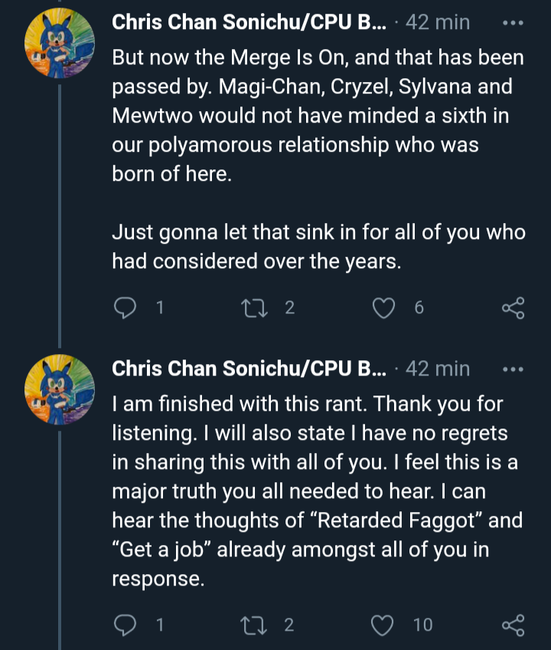Open the second tweet's 42 min timestamp
Viewport: 551px width, 650px height.
pos(438,369)
